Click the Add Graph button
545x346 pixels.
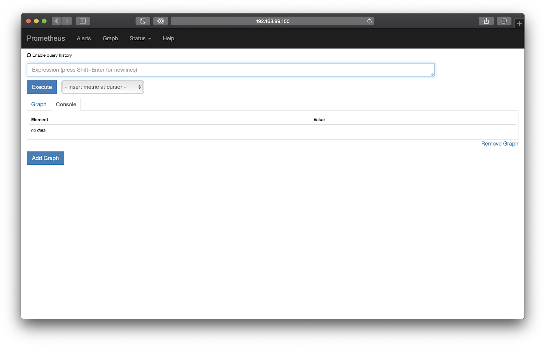click(x=46, y=158)
